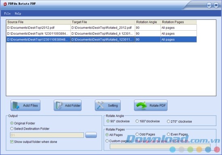Click the custom page range input field

(160, 147)
